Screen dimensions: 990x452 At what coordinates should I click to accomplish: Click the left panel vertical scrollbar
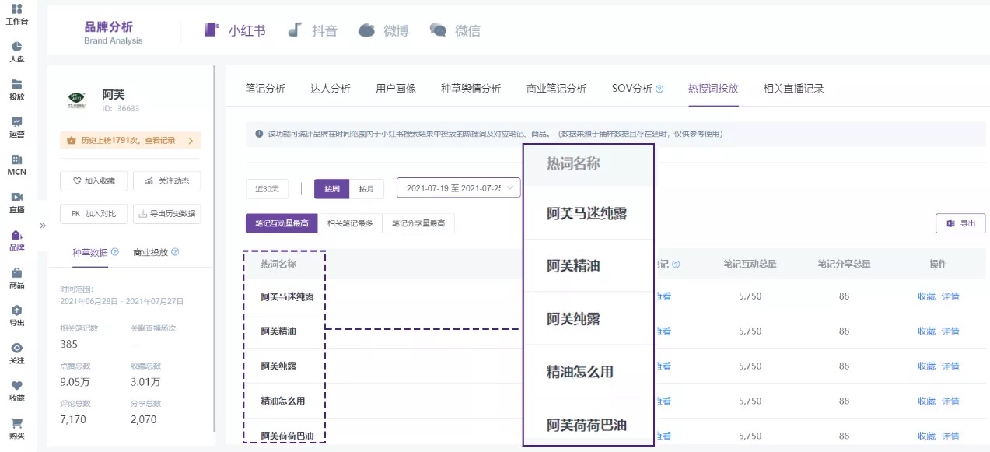(x=215, y=249)
